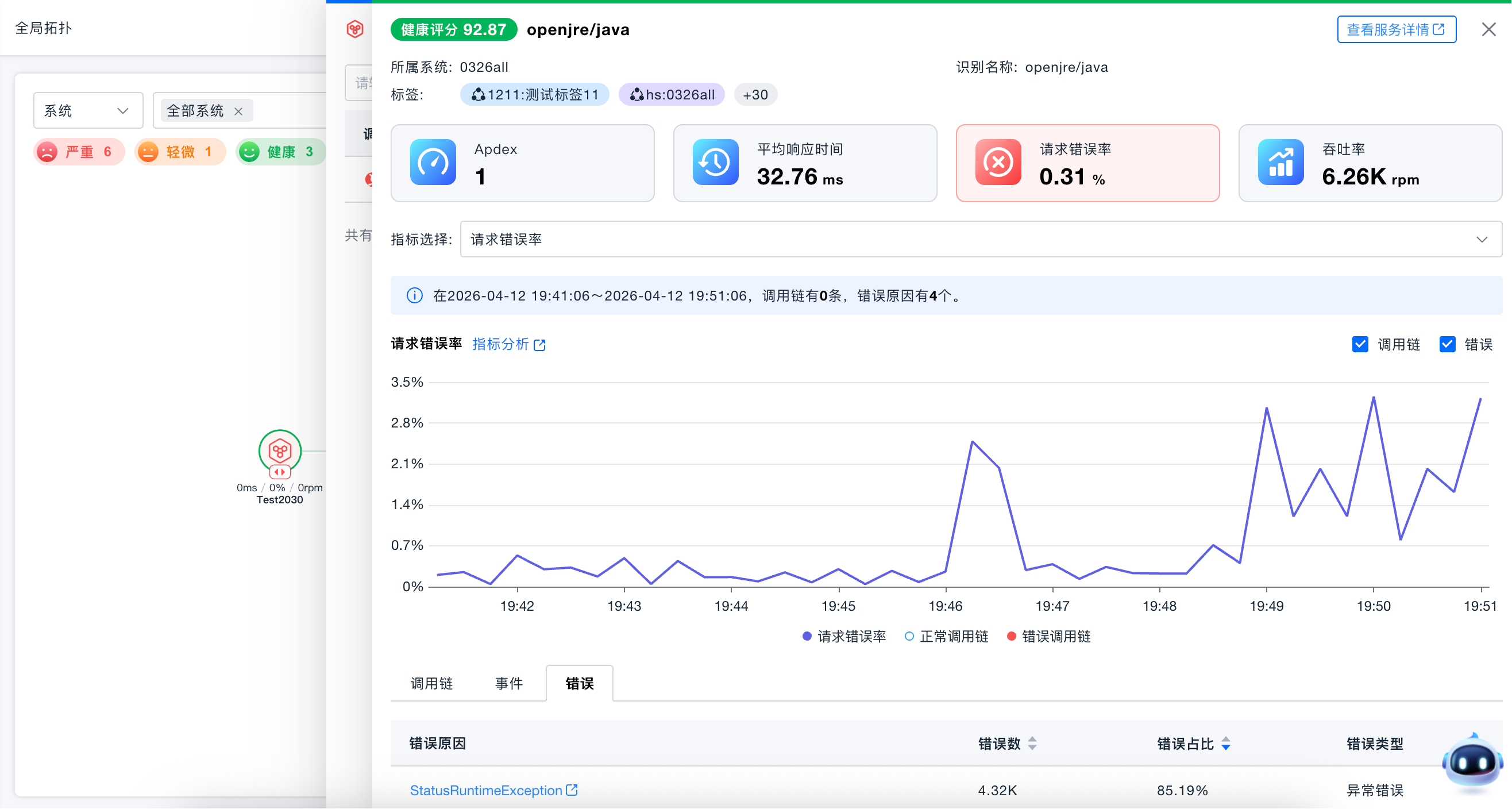Click the Test2030 topology node icon
Image resolution: width=1512 pixels, height=809 pixels.
point(280,451)
